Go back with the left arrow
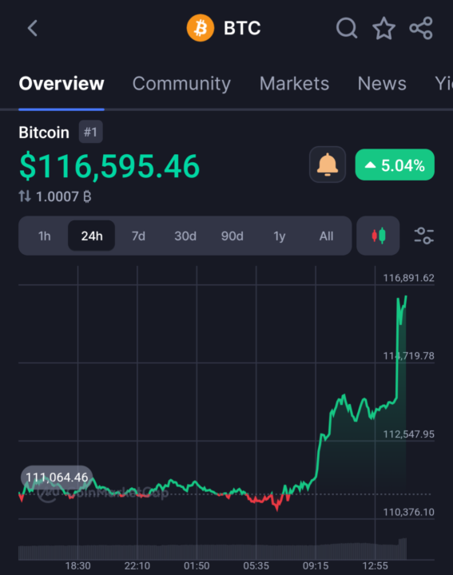Image resolution: width=453 pixels, height=575 pixels. 33,28
